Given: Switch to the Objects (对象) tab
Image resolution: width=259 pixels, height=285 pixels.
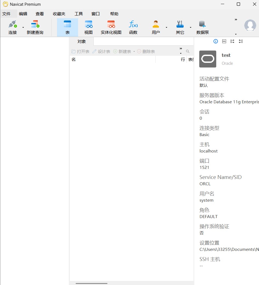Looking at the screenshot, I should [81, 42].
